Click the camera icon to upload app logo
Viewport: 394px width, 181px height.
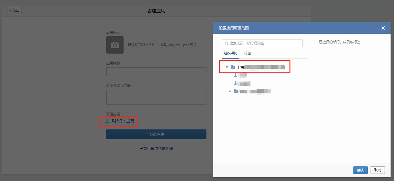tap(115, 45)
